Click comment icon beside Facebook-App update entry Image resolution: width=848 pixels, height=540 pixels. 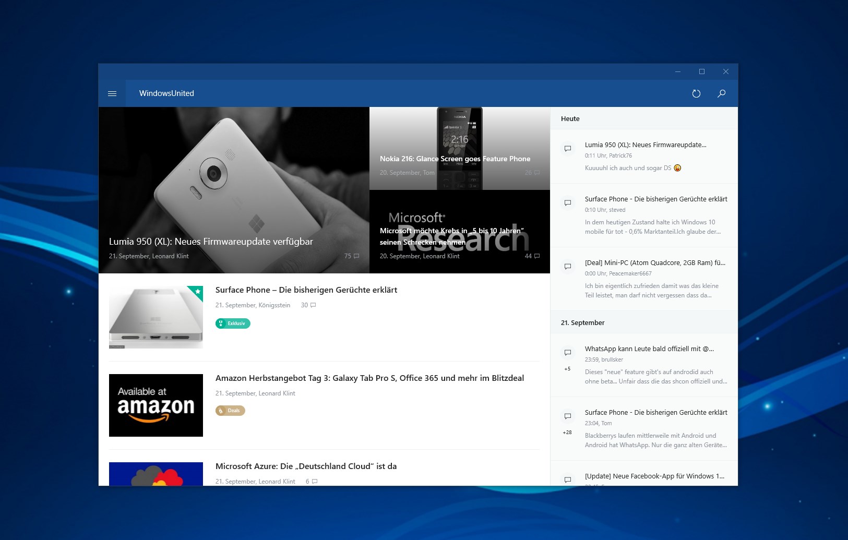[x=568, y=479]
